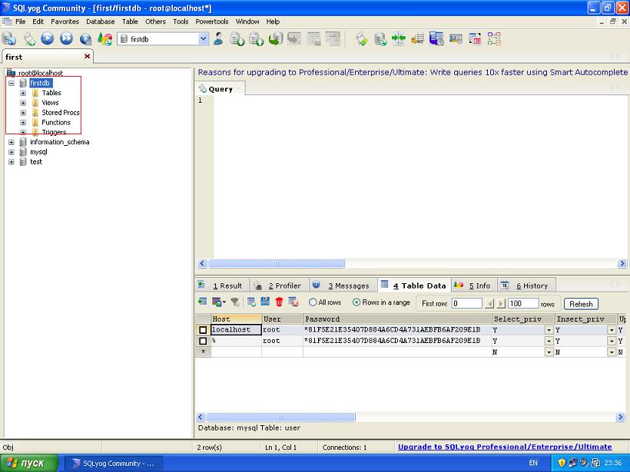Click the grey monitor toolbar icon
The height and width of the screenshot is (472, 630).
456,39
